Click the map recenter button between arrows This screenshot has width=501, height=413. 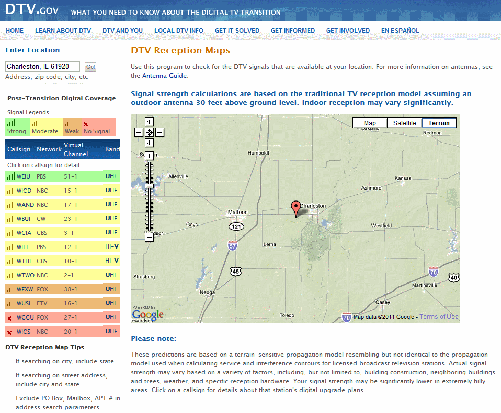pos(149,132)
